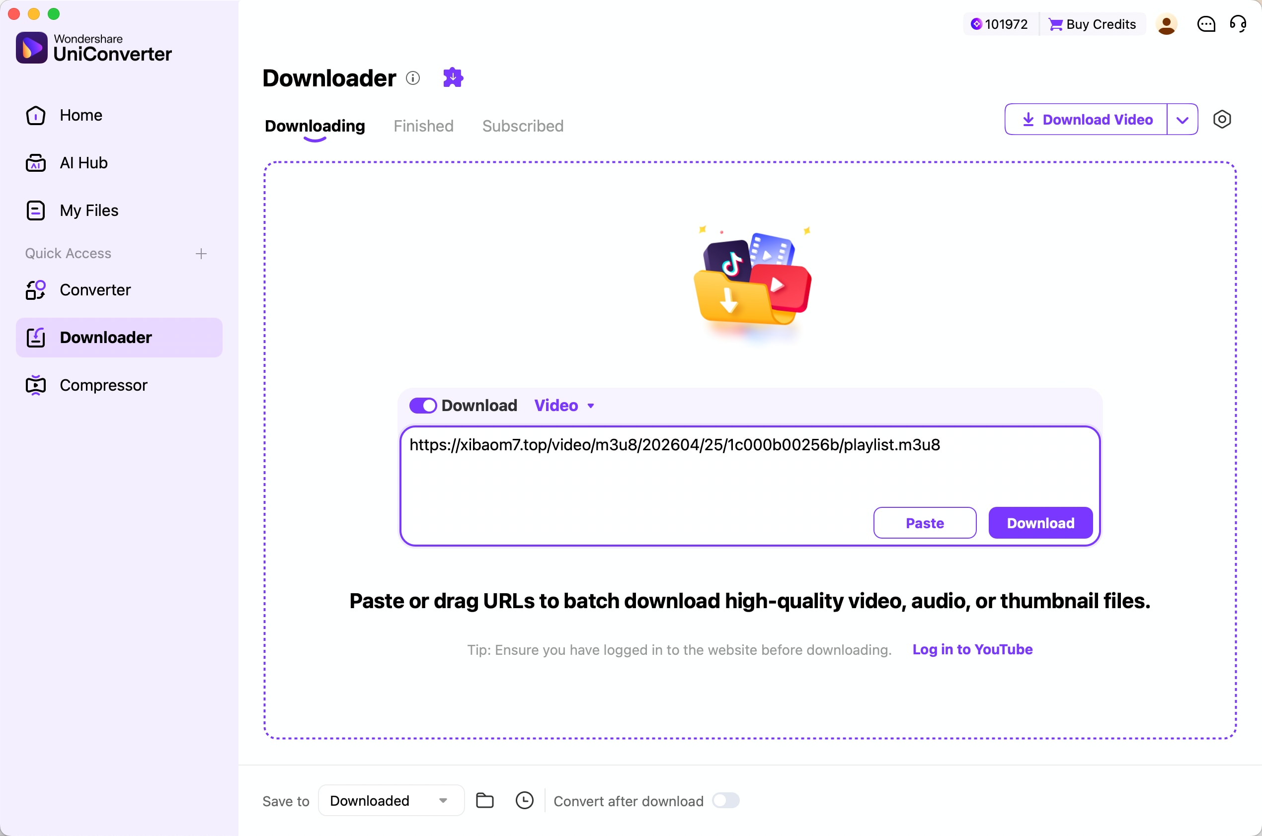Screen dimensions: 1262x836
Task: Switch to the Finished tab
Action: click(x=424, y=126)
